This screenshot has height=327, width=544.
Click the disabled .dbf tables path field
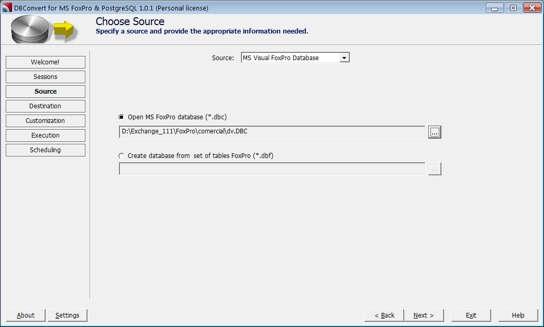[272, 169]
